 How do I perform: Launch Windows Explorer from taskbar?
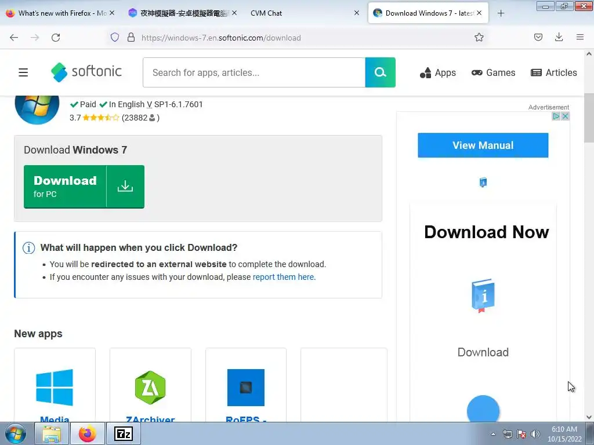point(52,433)
